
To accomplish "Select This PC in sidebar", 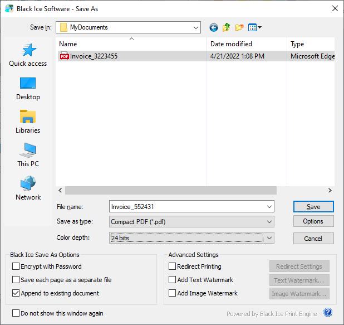I will [x=28, y=156].
